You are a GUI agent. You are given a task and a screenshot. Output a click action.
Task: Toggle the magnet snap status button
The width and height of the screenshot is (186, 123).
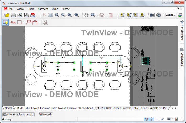point(146,119)
